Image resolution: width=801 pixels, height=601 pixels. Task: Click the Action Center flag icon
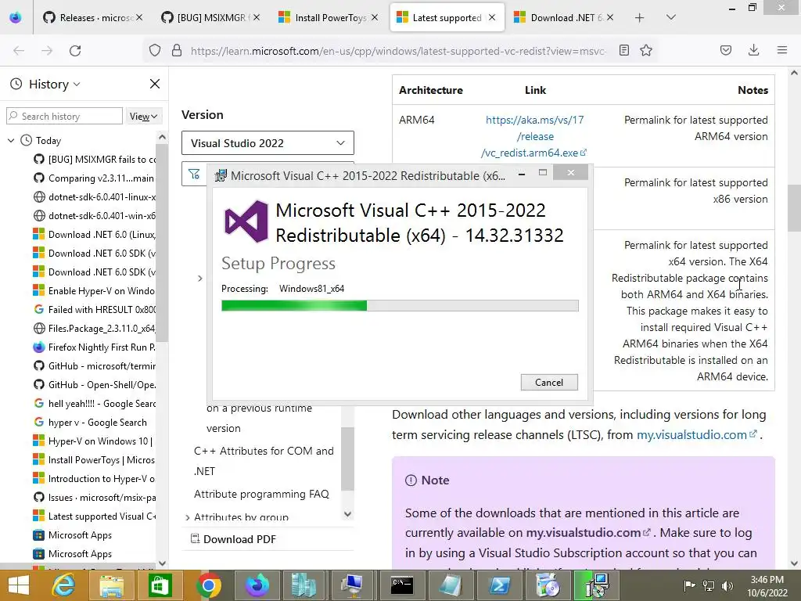pyautogui.click(x=689, y=585)
